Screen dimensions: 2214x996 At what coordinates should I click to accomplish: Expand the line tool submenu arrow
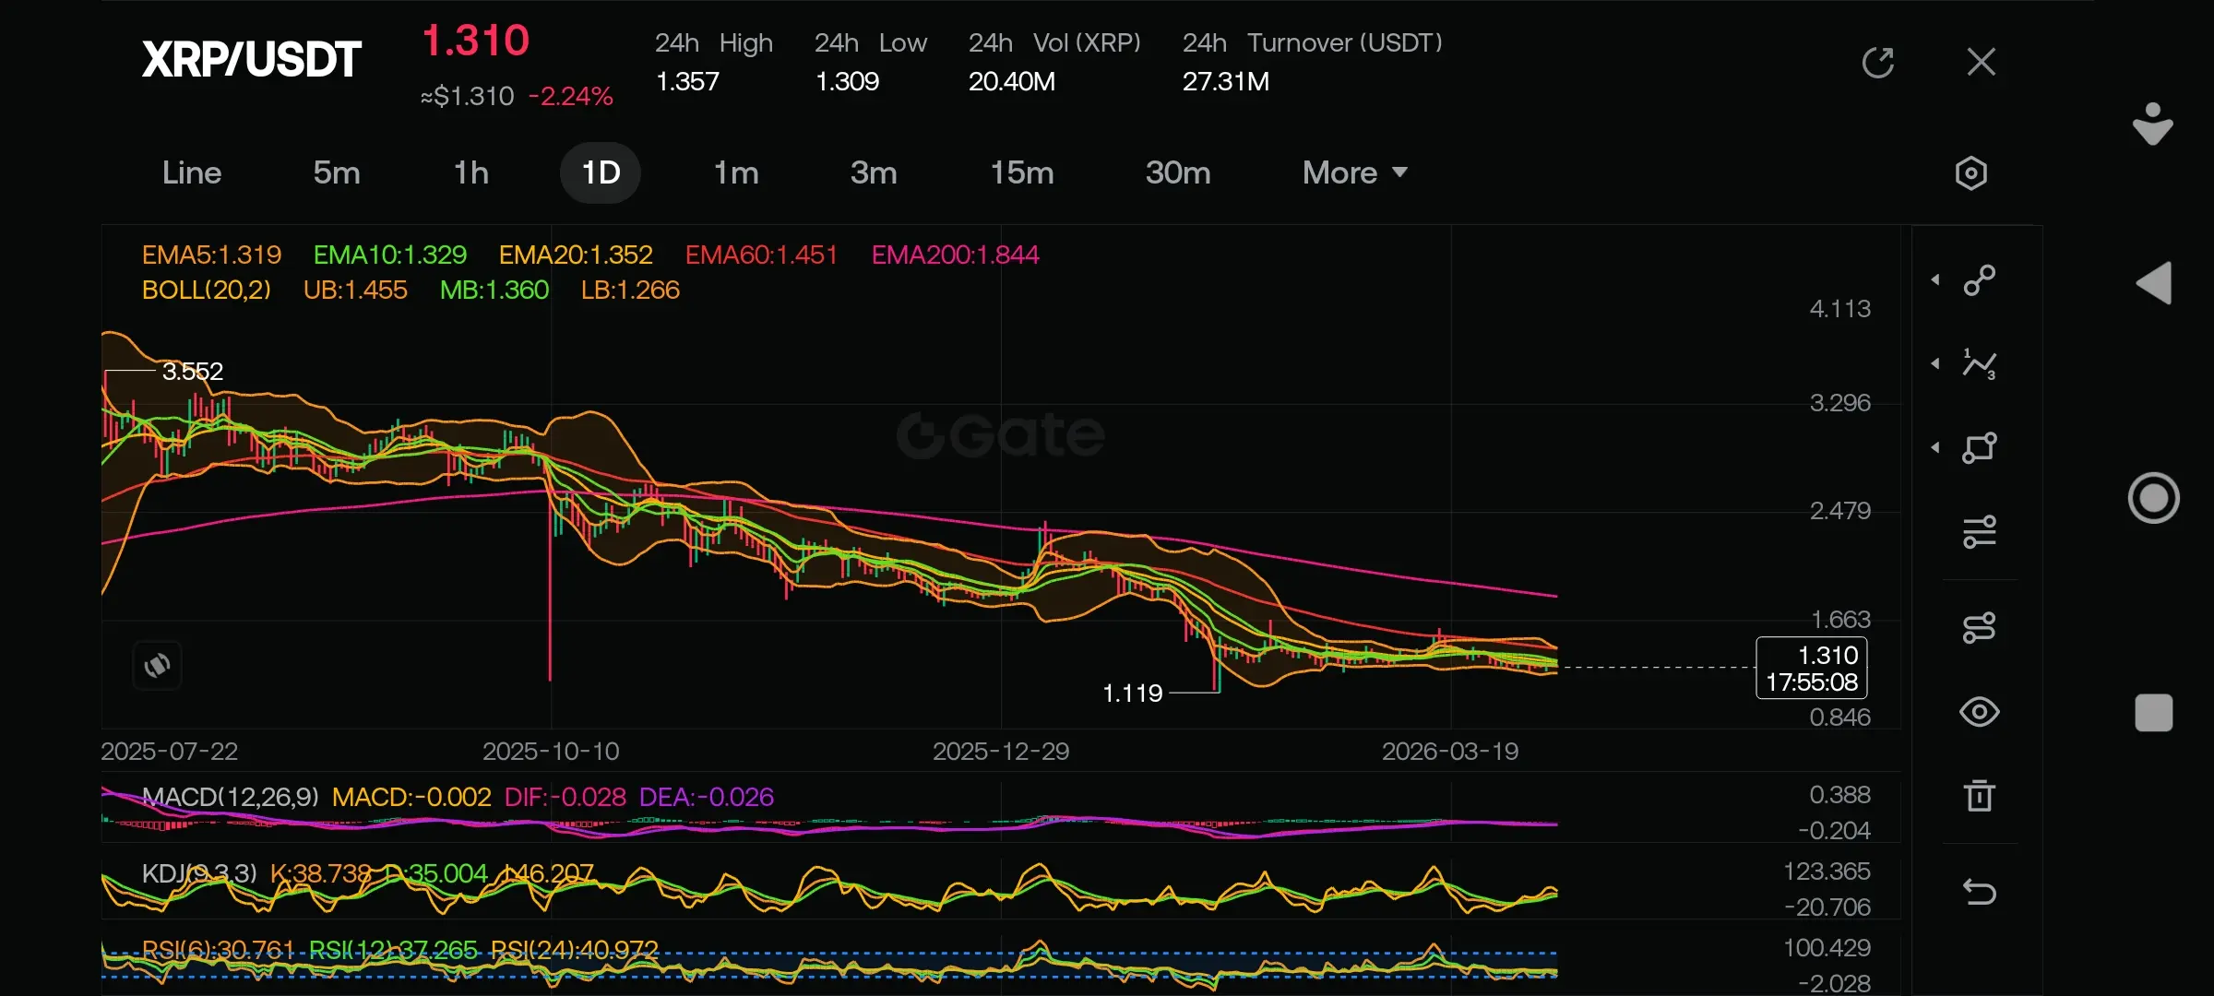click(x=1935, y=279)
